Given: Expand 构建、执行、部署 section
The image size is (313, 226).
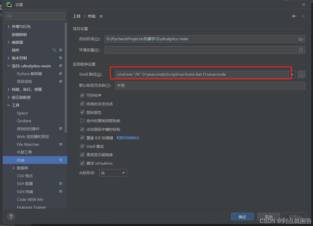Looking at the screenshot, I should 9,89.
